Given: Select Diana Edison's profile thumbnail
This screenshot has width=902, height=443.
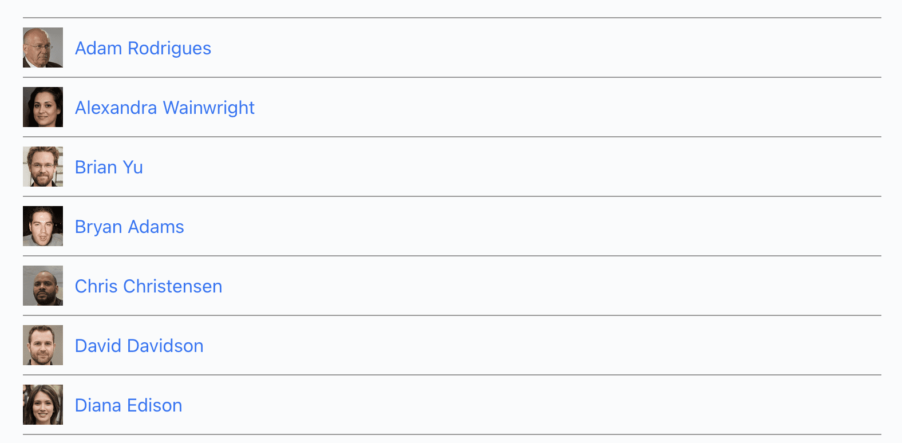Looking at the screenshot, I should 43,405.
